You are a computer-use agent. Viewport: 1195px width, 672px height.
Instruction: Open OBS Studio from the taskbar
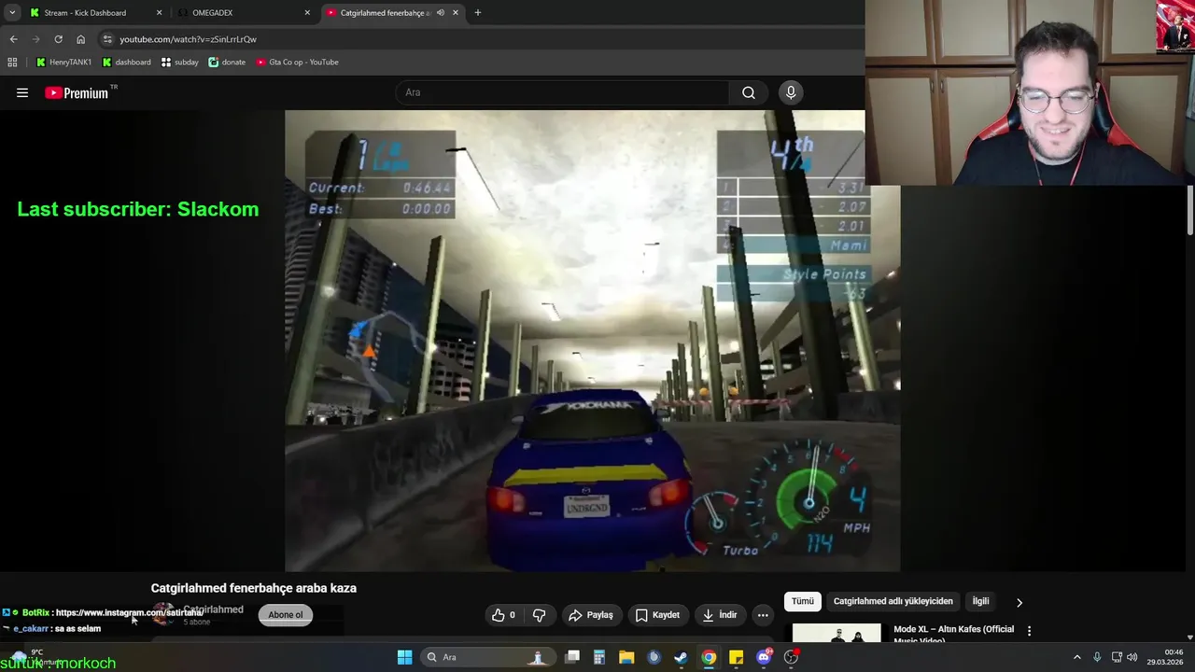point(791,657)
